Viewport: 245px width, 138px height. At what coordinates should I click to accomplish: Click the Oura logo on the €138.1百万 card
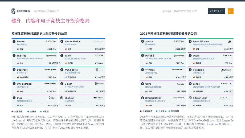pos(52,98)
